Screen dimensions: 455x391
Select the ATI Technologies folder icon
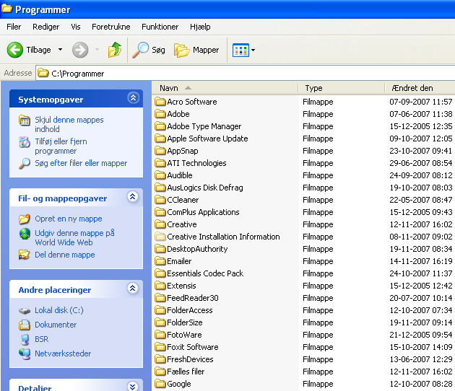(x=160, y=163)
